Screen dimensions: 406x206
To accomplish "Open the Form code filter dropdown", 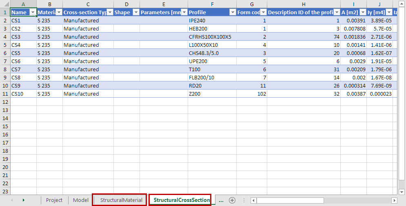I will pos(263,12).
